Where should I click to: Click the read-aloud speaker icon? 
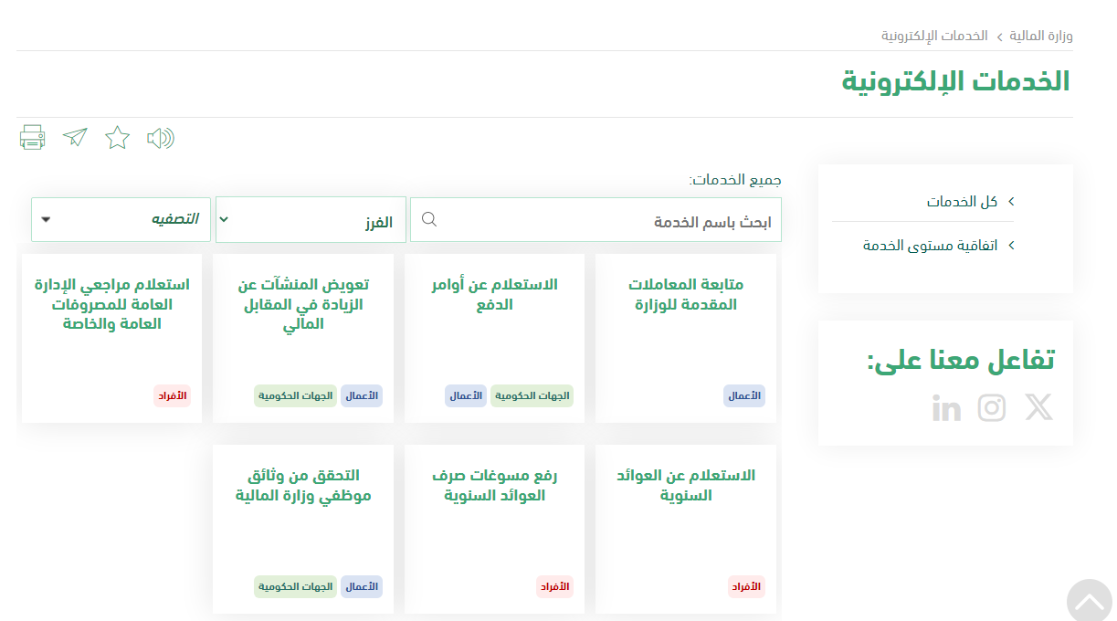tap(161, 138)
